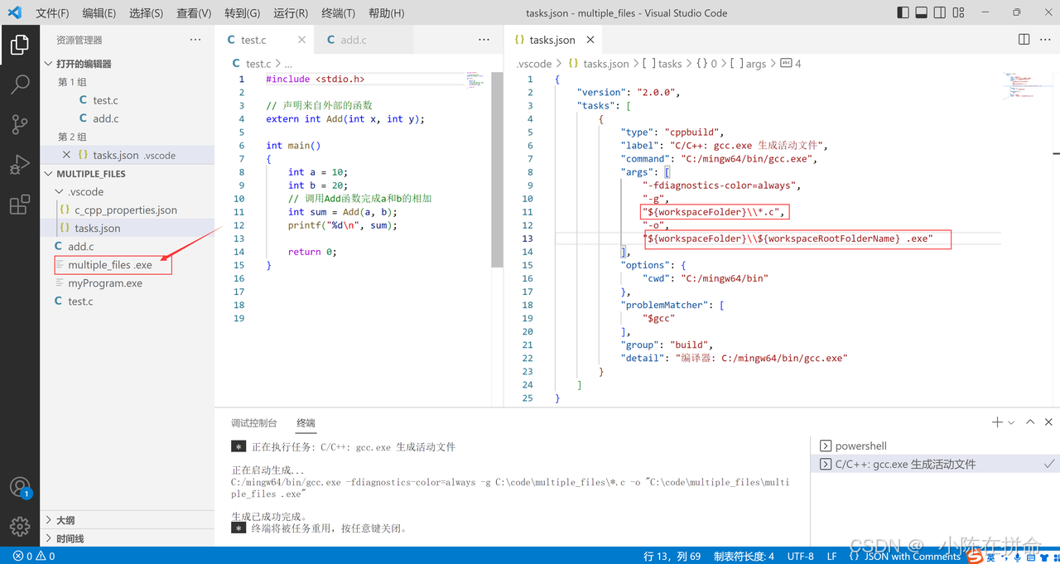Image resolution: width=1060 pixels, height=564 pixels.
Task: Add a new terminal with plus icon
Action: (x=997, y=422)
